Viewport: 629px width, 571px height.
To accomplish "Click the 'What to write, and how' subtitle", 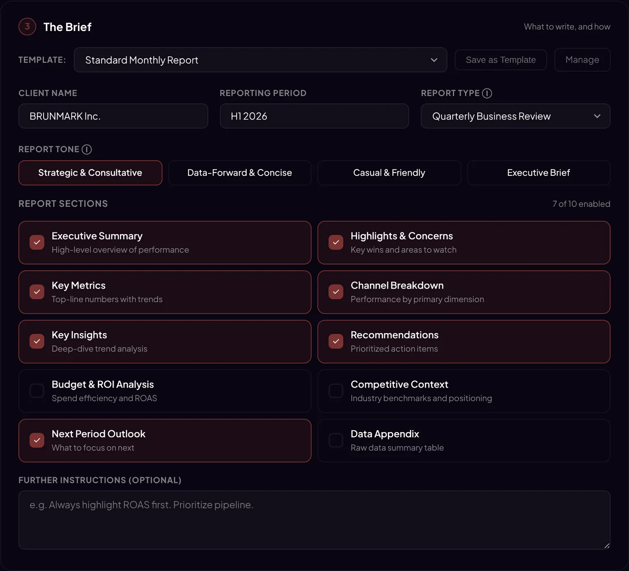I will (567, 27).
